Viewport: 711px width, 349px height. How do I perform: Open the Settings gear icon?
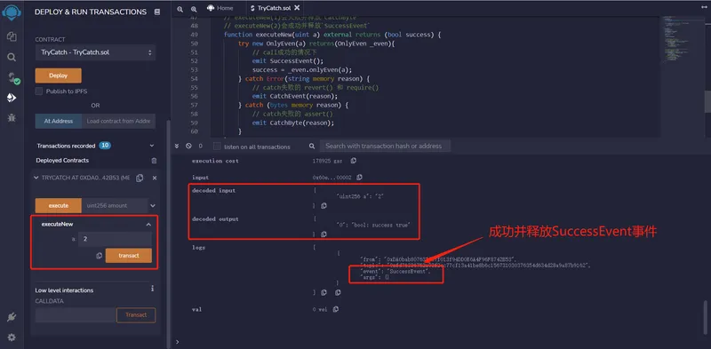[12, 337]
